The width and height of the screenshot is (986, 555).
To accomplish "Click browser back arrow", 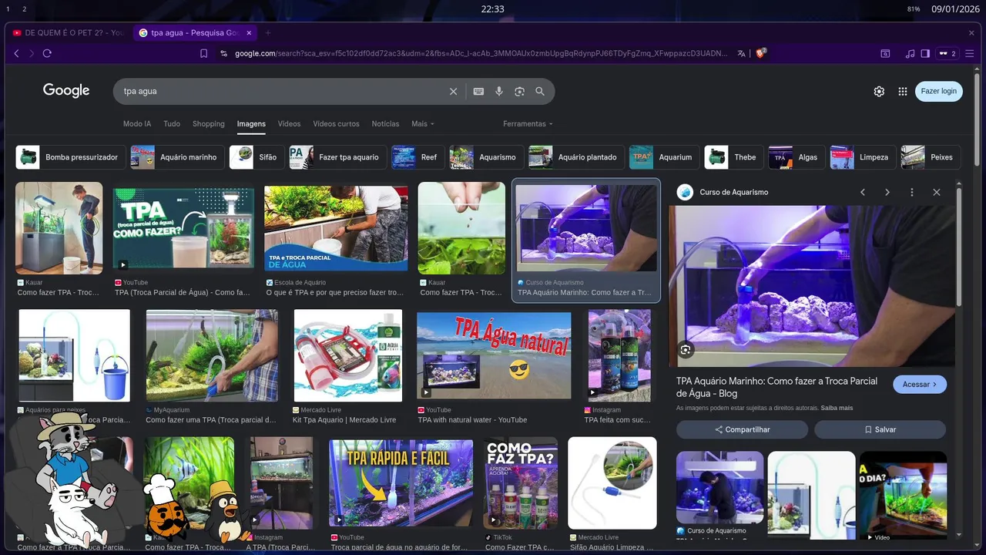I will 16,53.
